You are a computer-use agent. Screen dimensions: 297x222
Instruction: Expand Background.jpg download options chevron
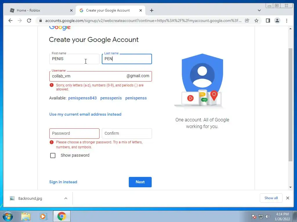(x=66, y=198)
